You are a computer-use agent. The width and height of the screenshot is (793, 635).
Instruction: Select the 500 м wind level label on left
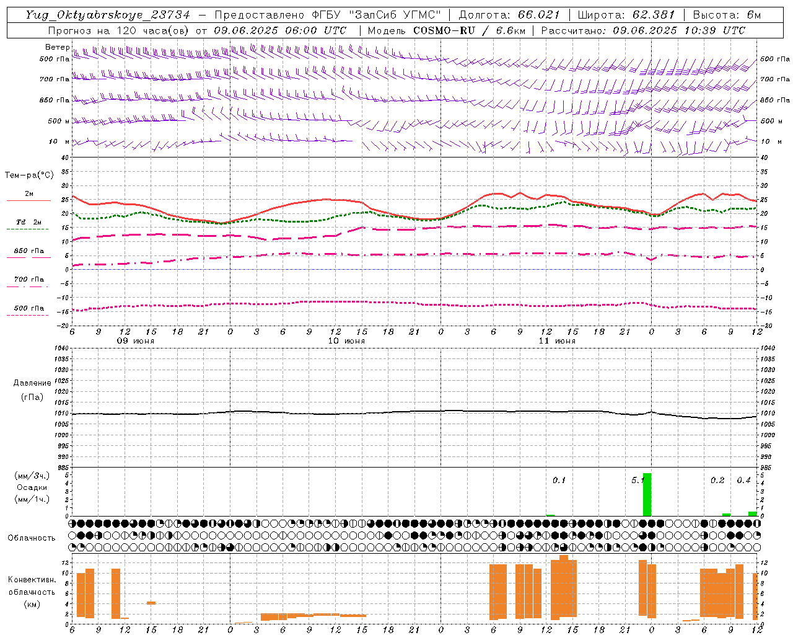point(59,121)
